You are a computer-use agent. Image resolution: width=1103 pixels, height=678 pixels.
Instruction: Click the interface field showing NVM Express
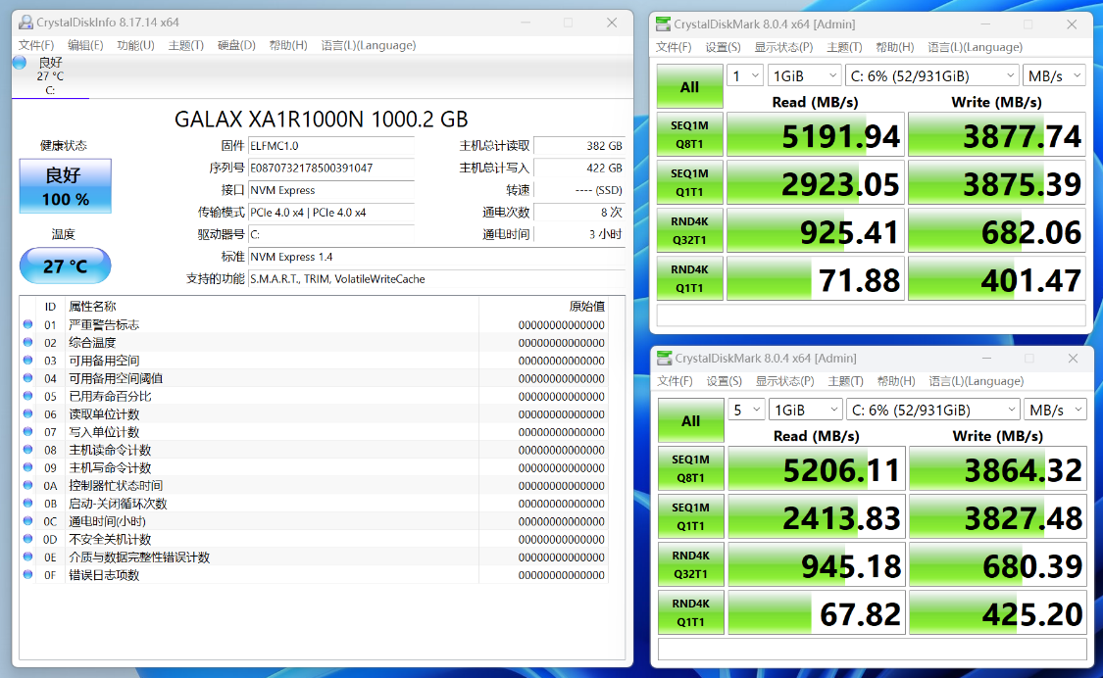pyautogui.click(x=330, y=190)
